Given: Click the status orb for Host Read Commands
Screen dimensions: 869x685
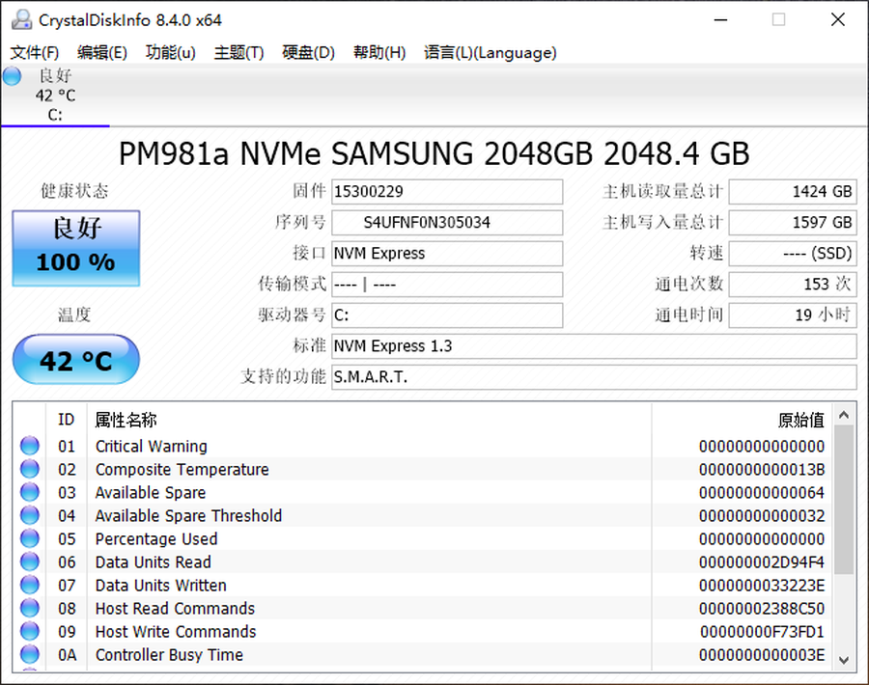Looking at the screenshot, I should [x=30, y=608].
